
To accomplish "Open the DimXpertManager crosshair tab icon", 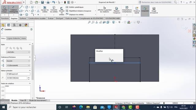I will [x=20, y=25].
